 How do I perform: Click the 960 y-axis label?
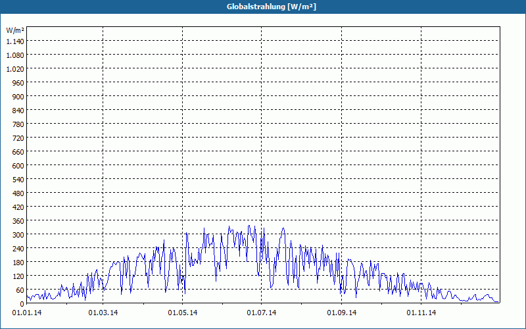(19, 83)
